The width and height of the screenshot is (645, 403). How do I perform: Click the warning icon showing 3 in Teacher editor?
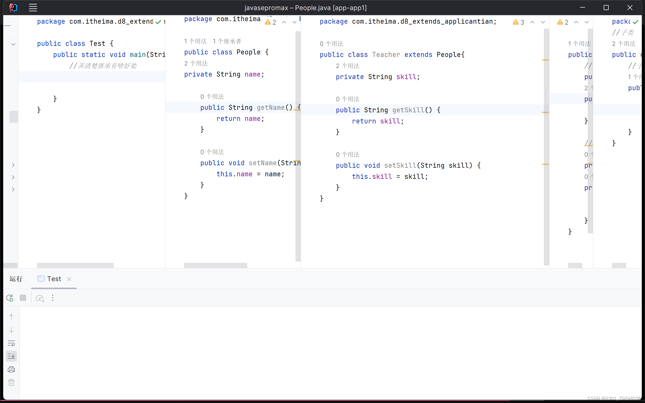519,22
